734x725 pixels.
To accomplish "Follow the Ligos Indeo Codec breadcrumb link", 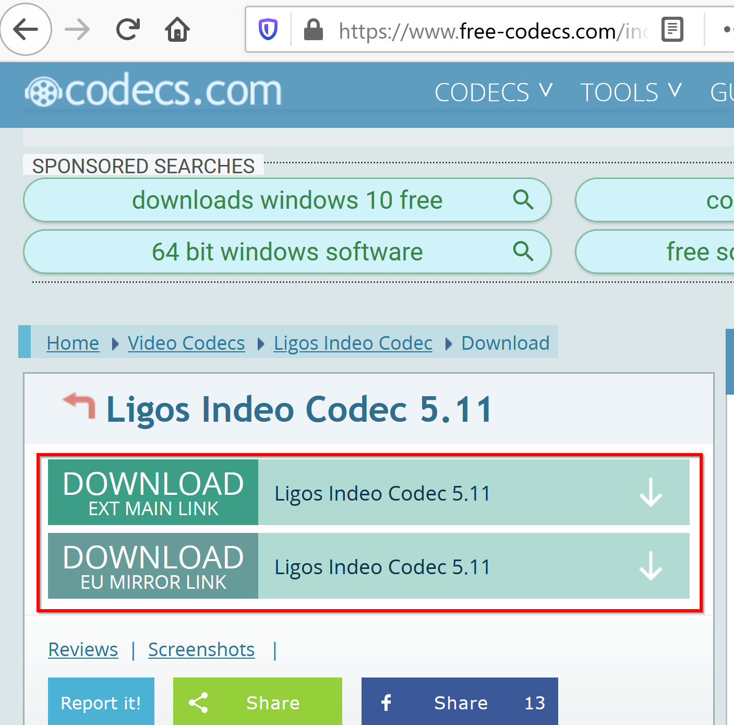I will click(x=353, y=343).
